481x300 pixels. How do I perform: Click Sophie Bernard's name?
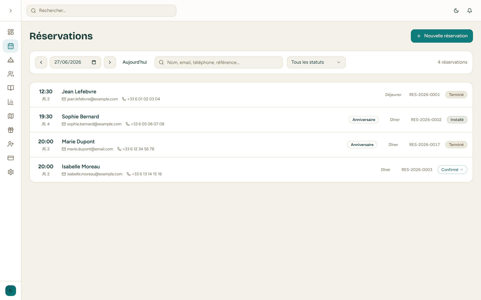pos(80,116)
